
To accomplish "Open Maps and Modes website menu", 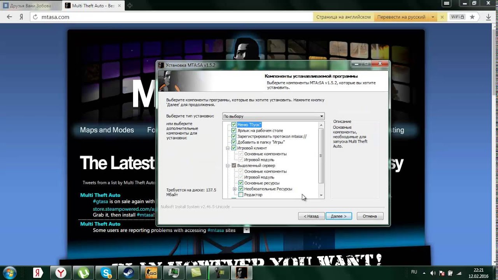I will click(107, 130).
